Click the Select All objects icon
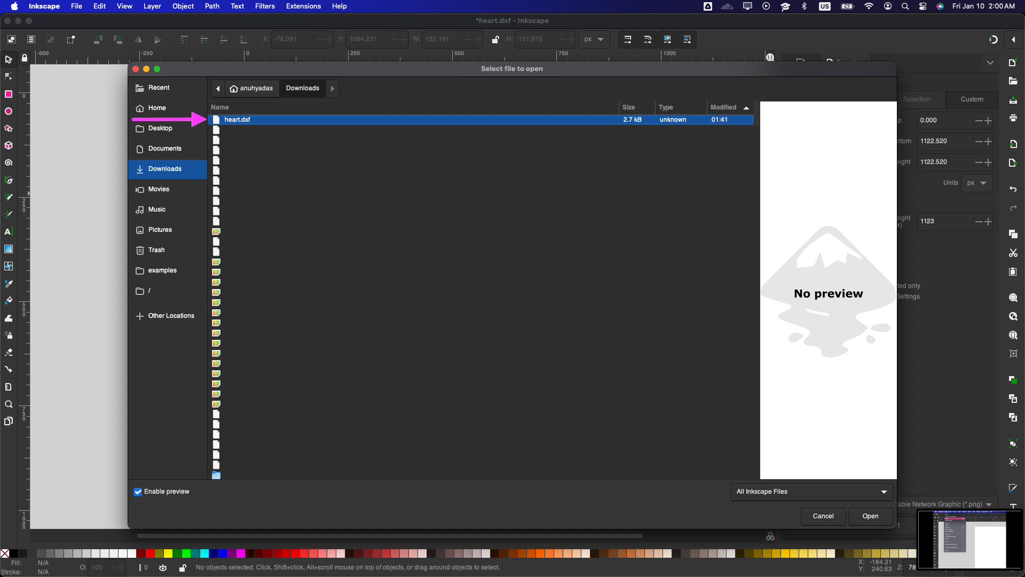 pos(11,40)
